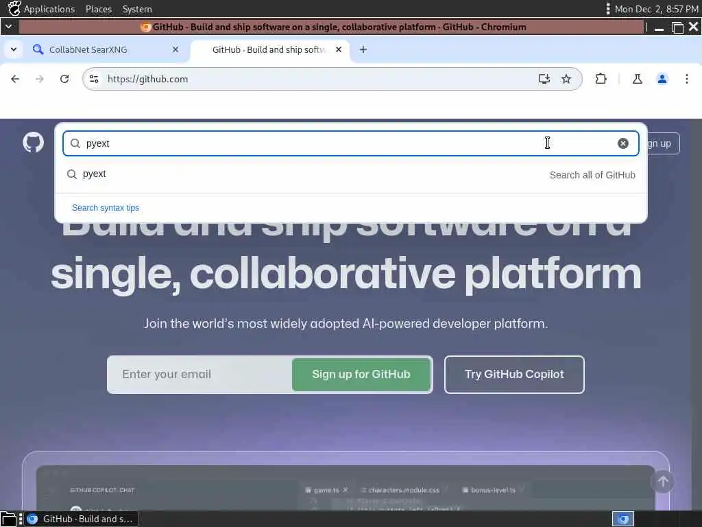Click the GitHub octocat logo
The image size is (702, 527).
point(33,143)
